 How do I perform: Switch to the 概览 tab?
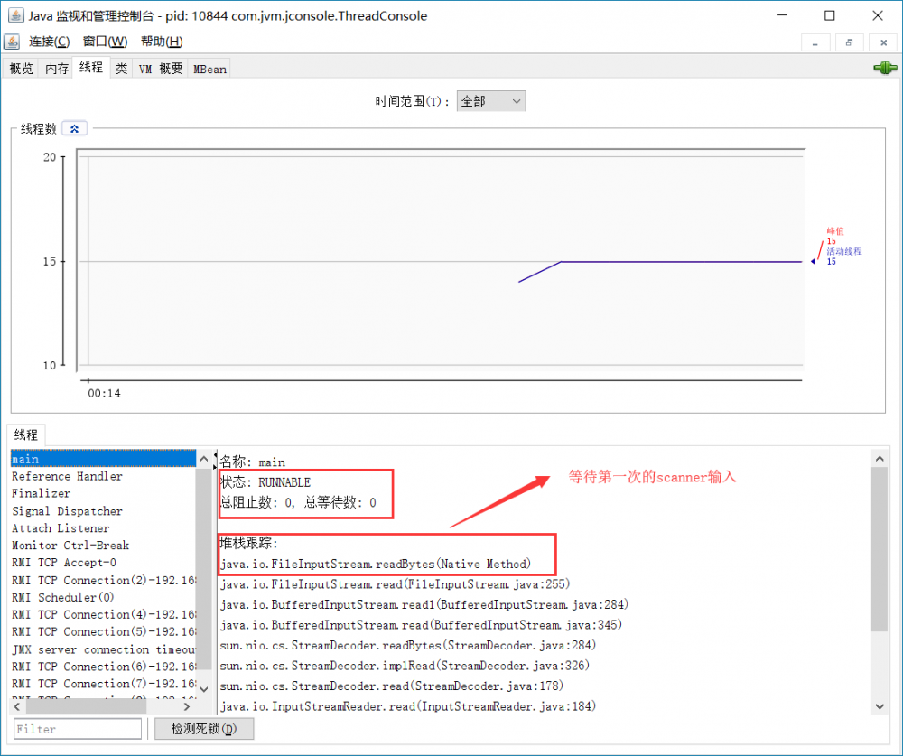coord(20,68)
